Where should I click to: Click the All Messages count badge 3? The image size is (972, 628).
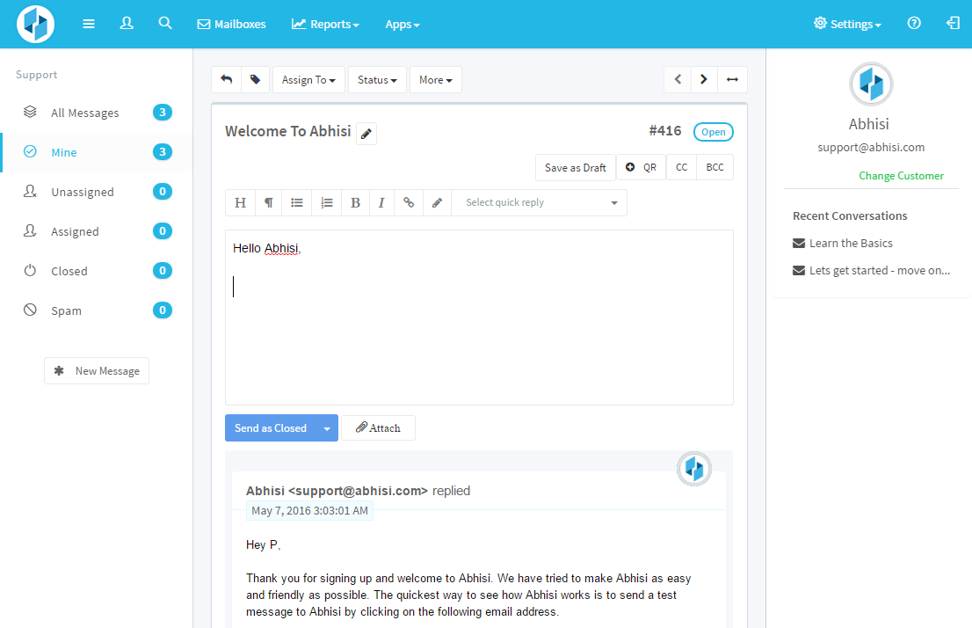pos(163,113)
